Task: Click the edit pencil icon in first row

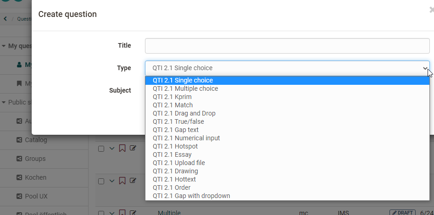Action: pyautogui.click(x=133, y=148)
